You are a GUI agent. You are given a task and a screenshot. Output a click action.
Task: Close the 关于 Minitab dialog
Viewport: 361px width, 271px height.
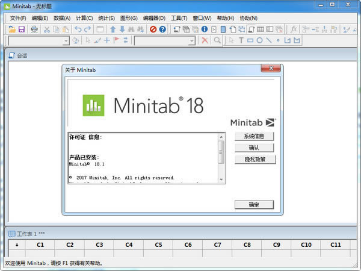[x=271, y=68]
